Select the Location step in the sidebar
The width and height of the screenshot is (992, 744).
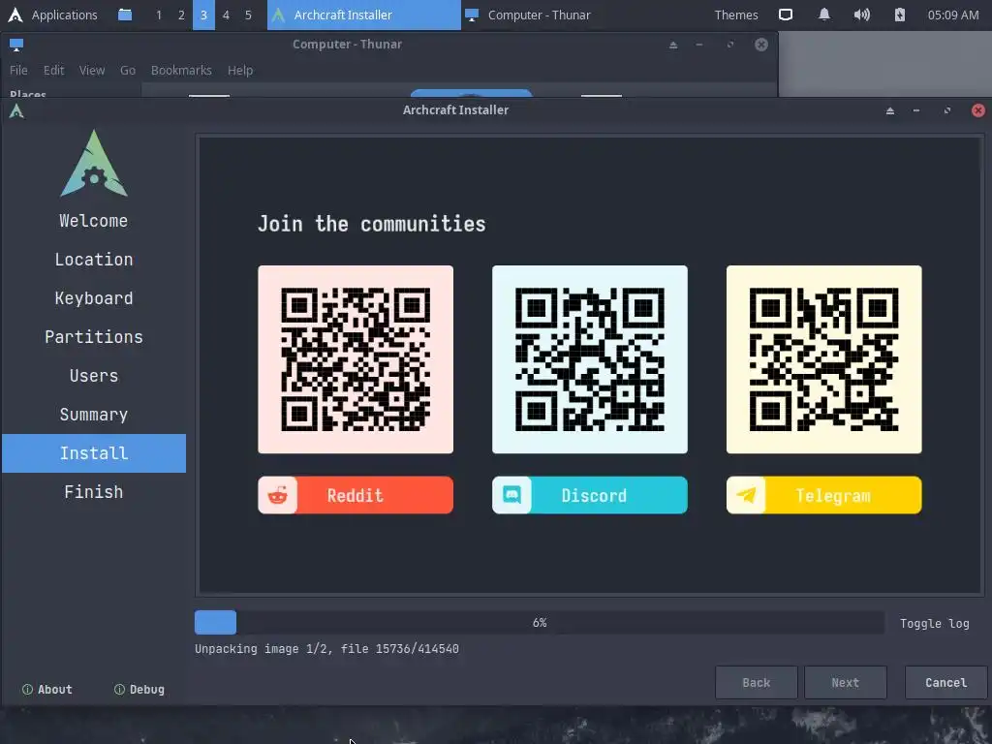click(x=94, y=260)
